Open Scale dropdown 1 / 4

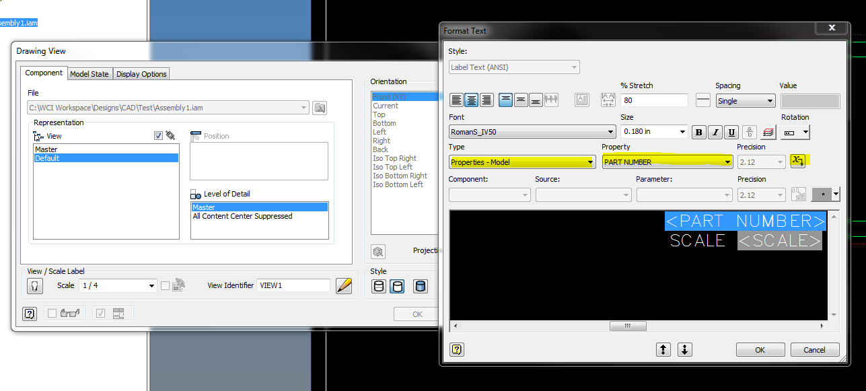click(x=118, y=285)
